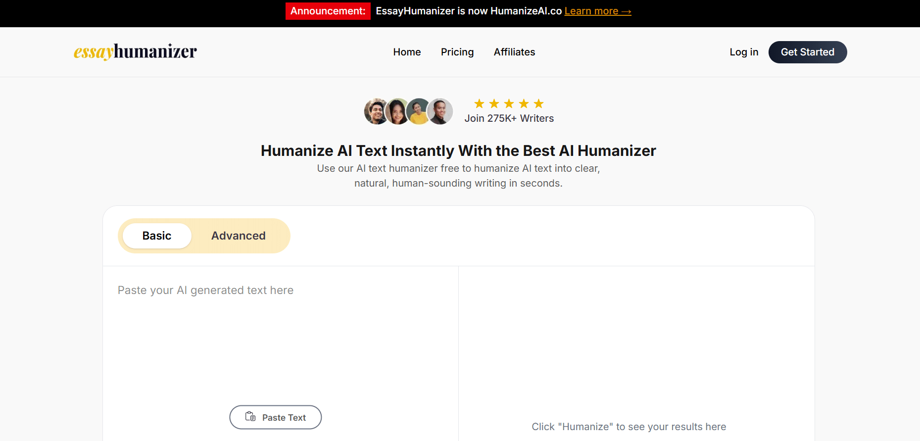
Task: Select the Basic mode tab
Action: point(157,236)
